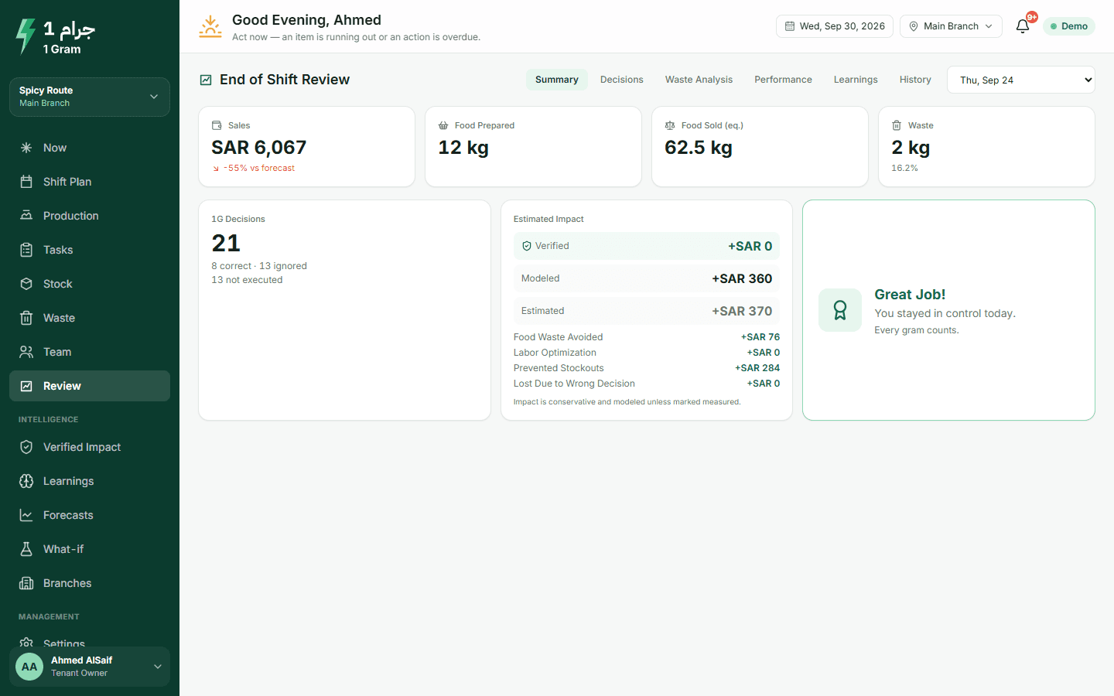Switch to the Performance tab
This screenshot has height=696, width=1114.
783,80
